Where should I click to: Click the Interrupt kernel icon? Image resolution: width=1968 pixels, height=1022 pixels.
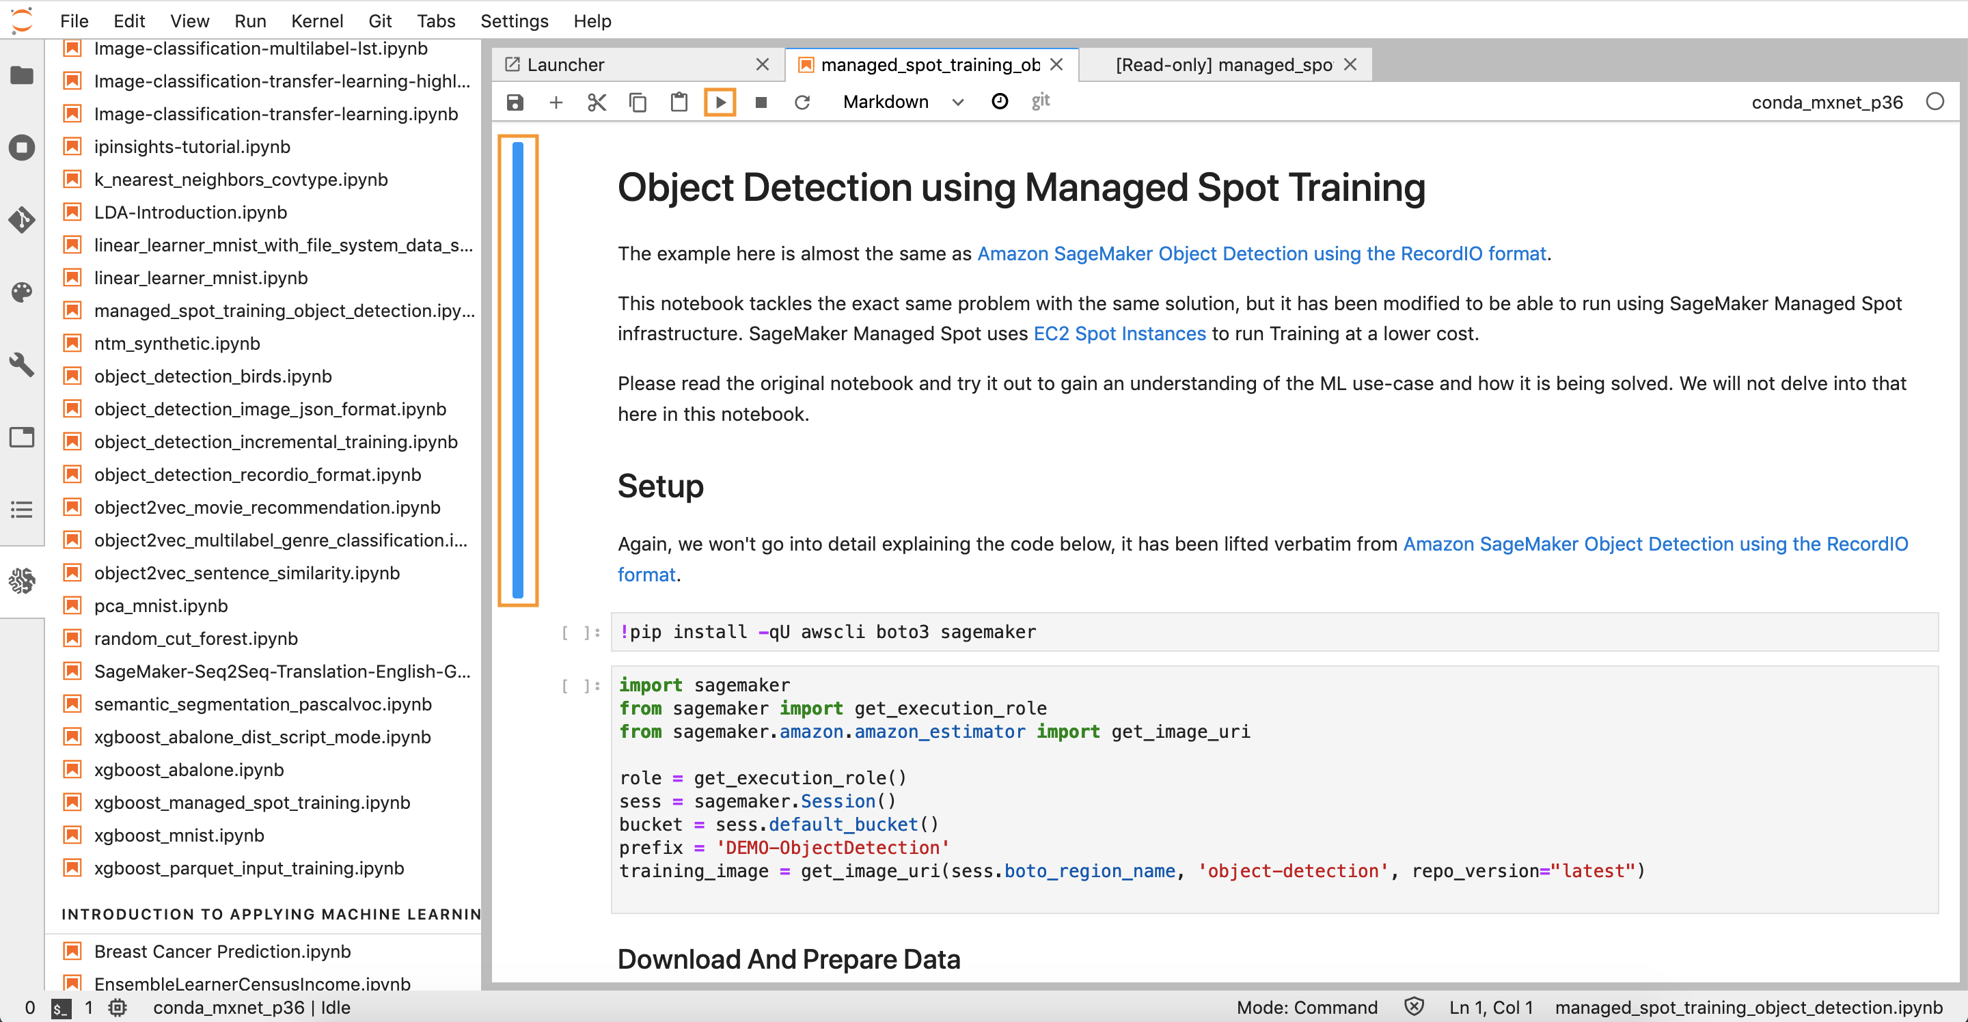click(761, 102)
